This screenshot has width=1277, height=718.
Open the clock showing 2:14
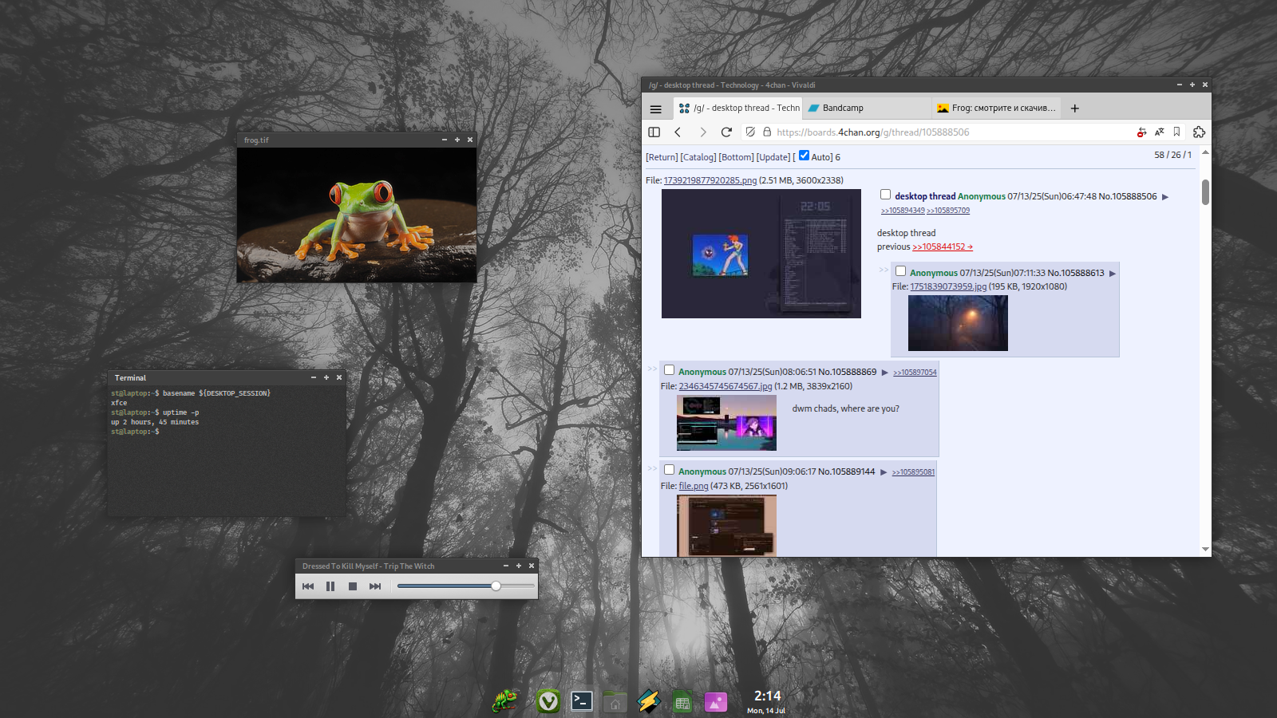[767, 701]
